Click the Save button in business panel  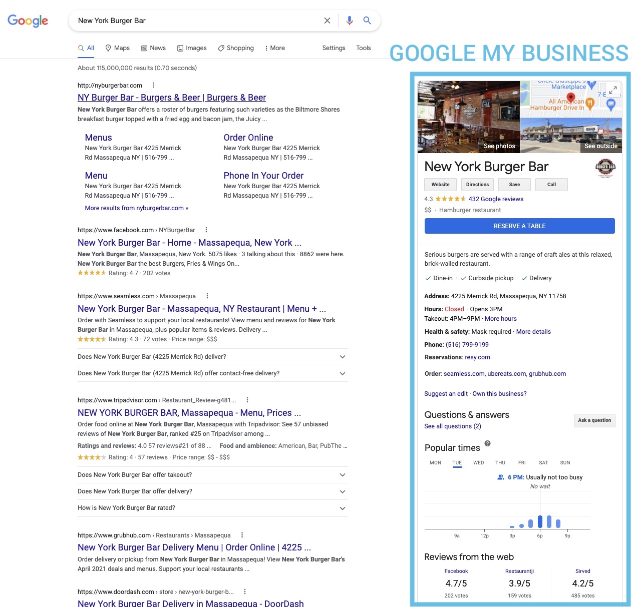point(514,185)
